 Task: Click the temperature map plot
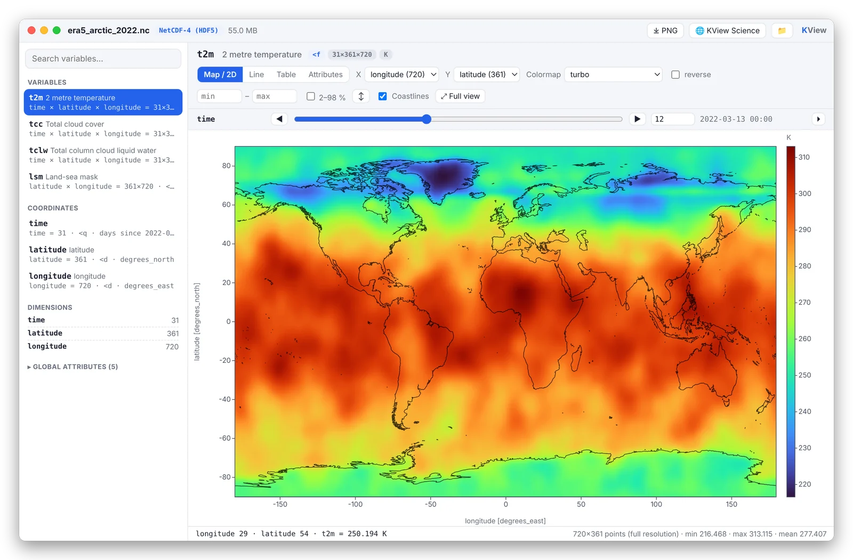tap(505, 321)
